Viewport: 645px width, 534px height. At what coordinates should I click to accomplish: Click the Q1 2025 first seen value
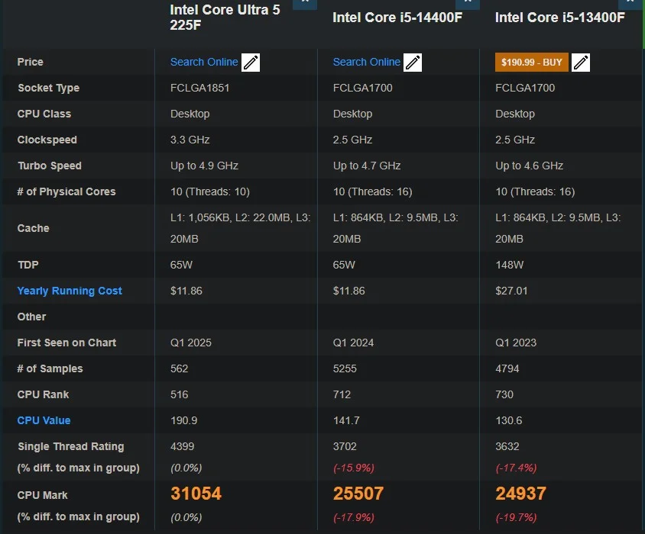point(191,343)
